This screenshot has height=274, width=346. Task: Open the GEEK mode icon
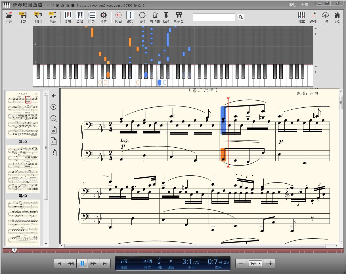click(x=301, y=17)
